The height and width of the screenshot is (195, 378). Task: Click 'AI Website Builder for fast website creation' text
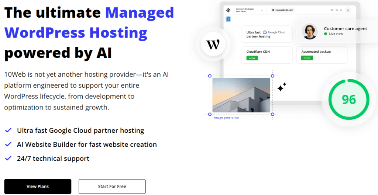click(x=87, y=144)
